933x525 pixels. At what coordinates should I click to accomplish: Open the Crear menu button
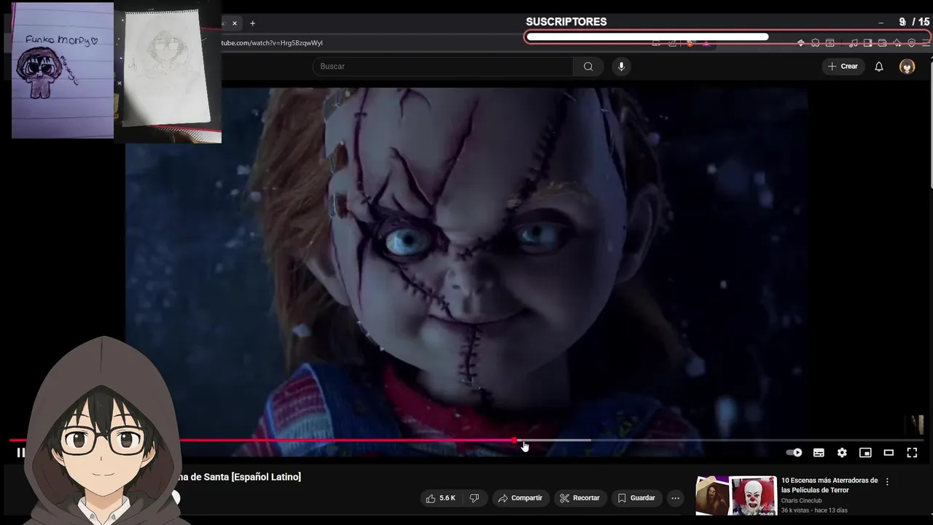843,66
